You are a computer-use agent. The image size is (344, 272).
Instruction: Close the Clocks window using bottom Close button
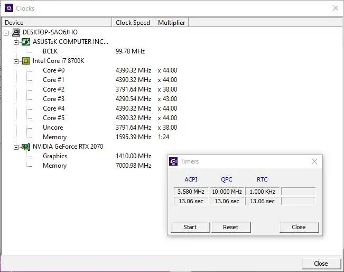321,264
